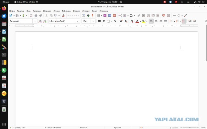
Task: Expand font size 12 пт dropdown
Action: pyautogui.click(x=93, y=21)
